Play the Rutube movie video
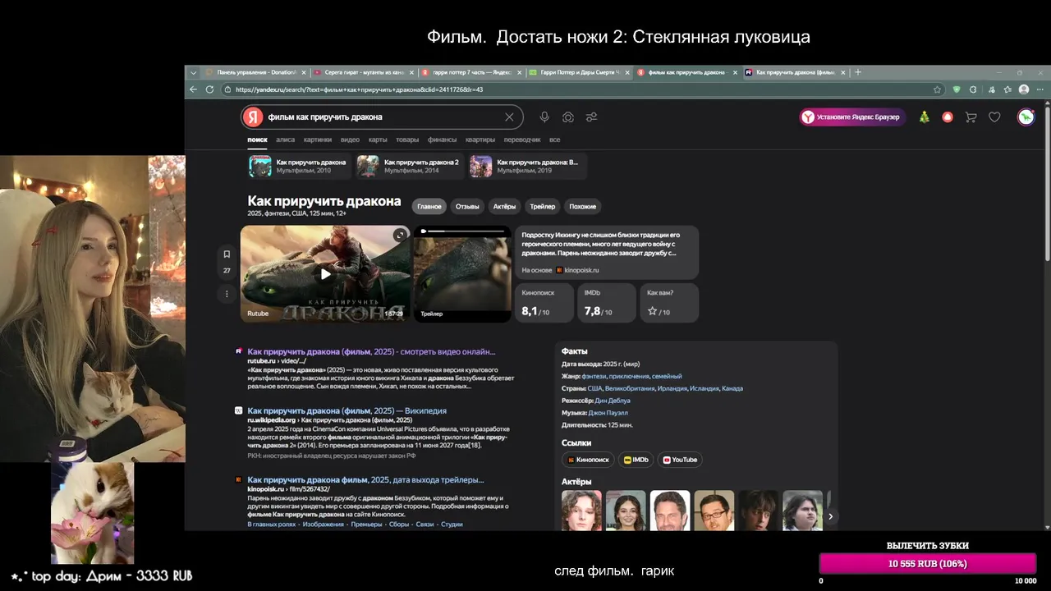This screenshot has width=1051, height=591. pos(325,274)
